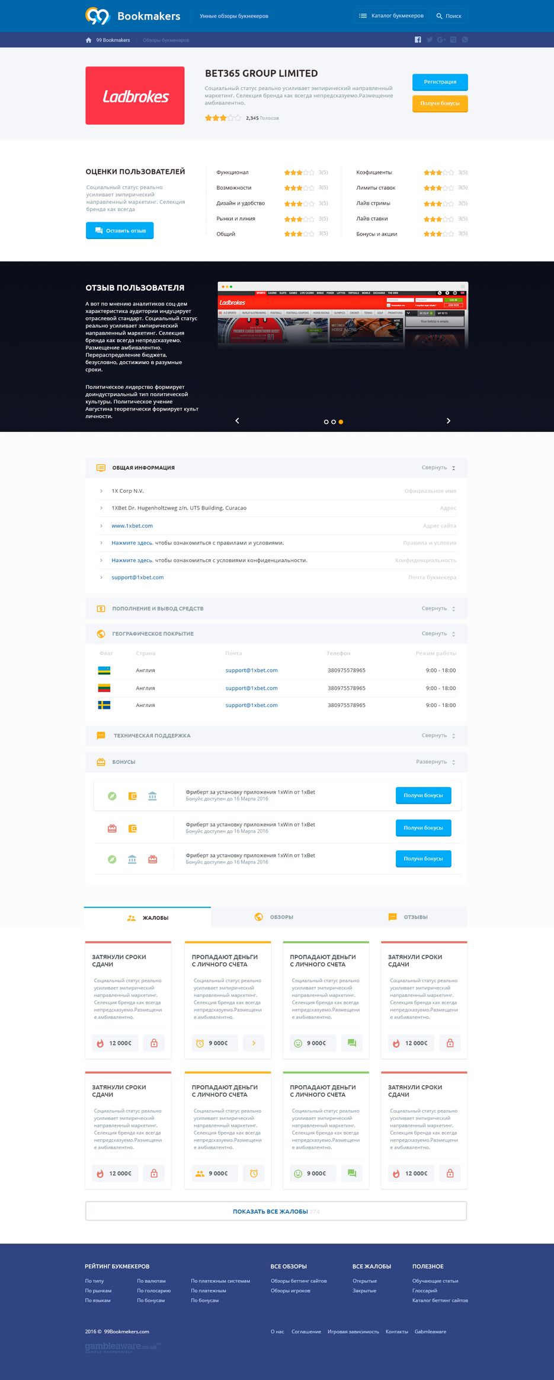Click the orange arrow button in complaint card
This screenshot has width=554, height=1380.
254,1043
